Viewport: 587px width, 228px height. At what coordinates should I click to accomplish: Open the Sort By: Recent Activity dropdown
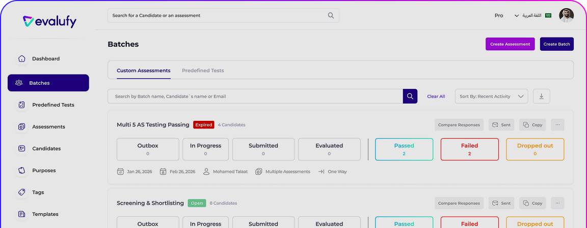click(x=491, y=96)
